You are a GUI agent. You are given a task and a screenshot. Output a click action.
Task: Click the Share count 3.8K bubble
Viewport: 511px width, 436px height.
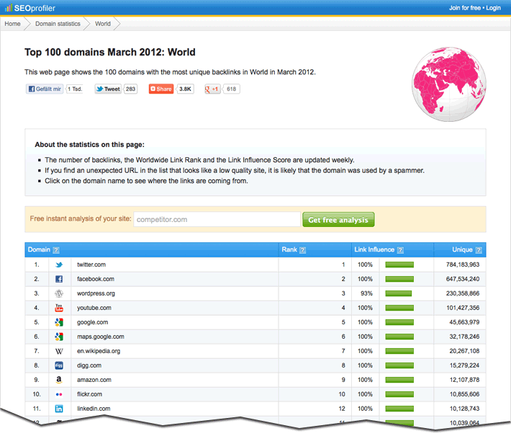click(x=185, y=89)
